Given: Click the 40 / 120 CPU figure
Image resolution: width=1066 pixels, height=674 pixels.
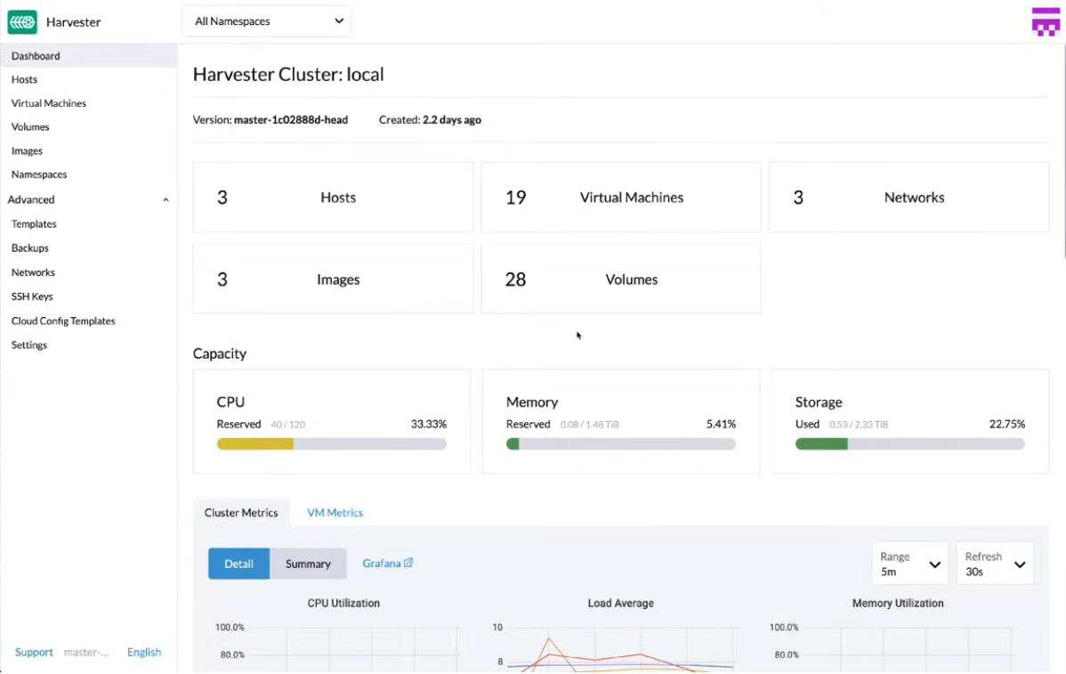Looking at the screenshot, I should pos(287,425).
